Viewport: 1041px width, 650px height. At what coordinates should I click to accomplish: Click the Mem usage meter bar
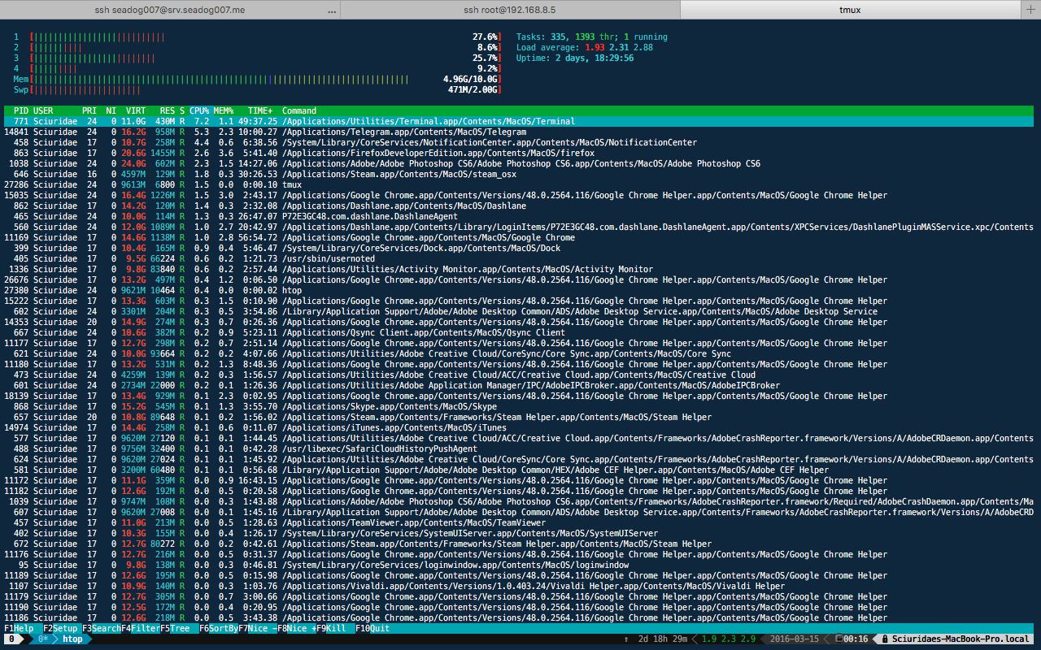point(265,79)
